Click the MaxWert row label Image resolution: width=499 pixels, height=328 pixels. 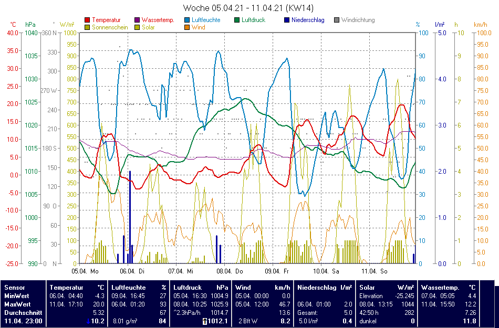pyautogui.click(x=17, y=304)
